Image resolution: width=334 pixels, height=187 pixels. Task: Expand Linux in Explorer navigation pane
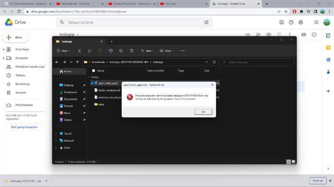pos(56,147)
